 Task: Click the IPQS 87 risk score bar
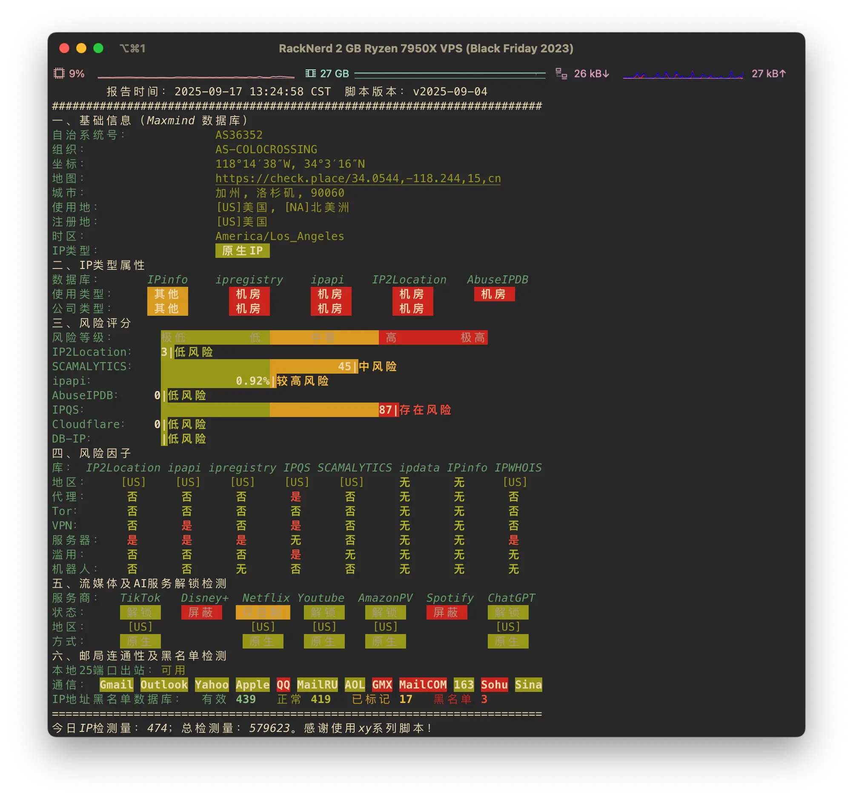[280, 410]
